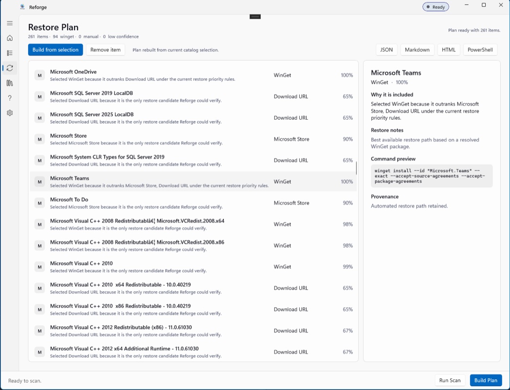Viewport: 510px width, 390px height.
Task: Open the hamburger navigation menu
Action: (x=10, y=23)
